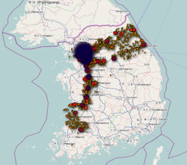This screenshot has height=165, width=187.
Task: Select the Namp'o map label
Action: [33, 12]
